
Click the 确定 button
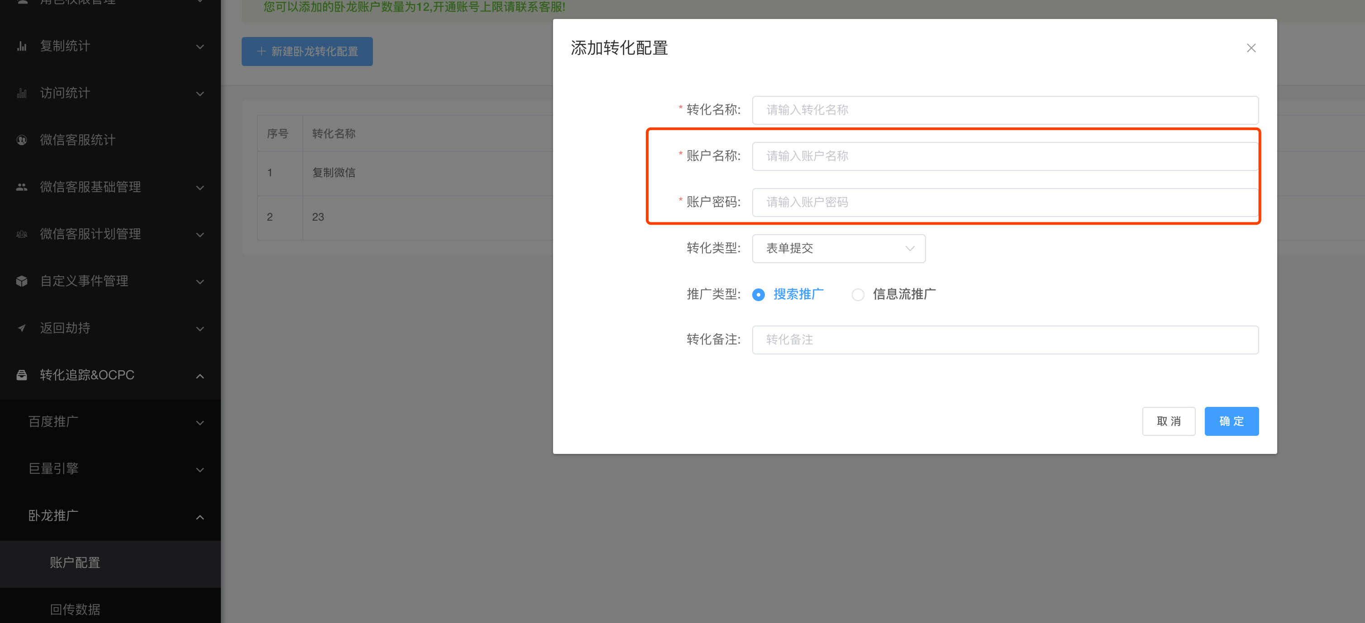click(1231, 421)
